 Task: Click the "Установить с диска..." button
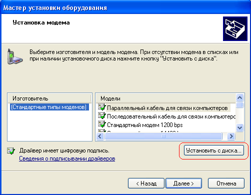(214, 150)
